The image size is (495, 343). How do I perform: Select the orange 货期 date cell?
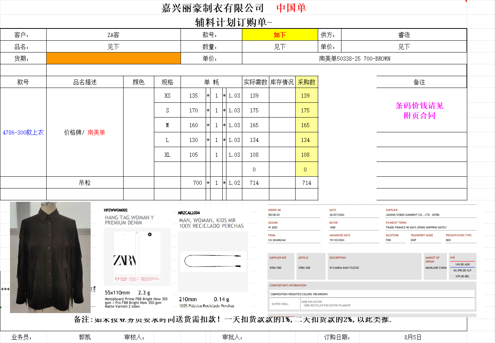click(113, 58)
